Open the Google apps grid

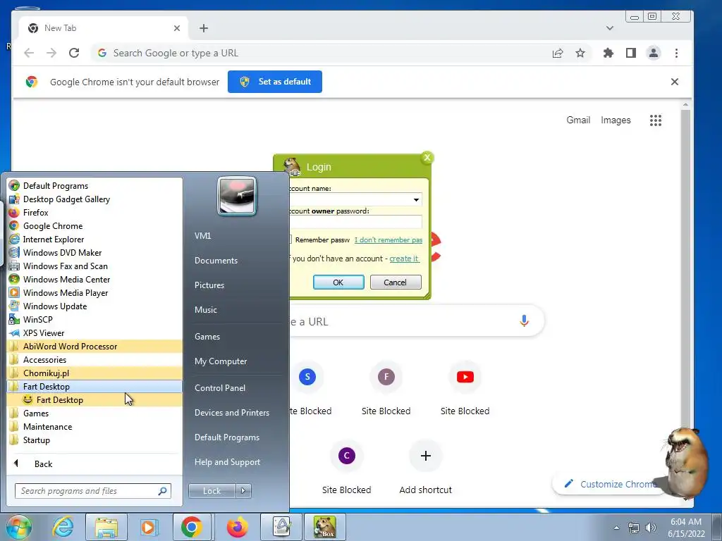pyautogui.click(x=656, y=120)
